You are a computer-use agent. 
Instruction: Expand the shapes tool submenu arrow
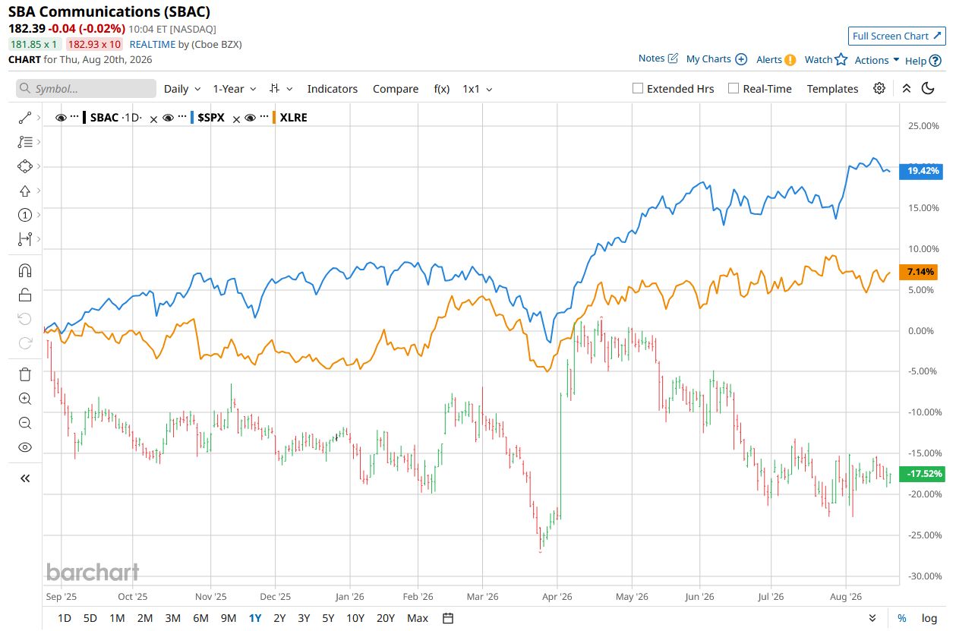click(38, 166)
